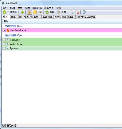
Task: Switch to the 系统规则 tab
Action: (48, 17)
